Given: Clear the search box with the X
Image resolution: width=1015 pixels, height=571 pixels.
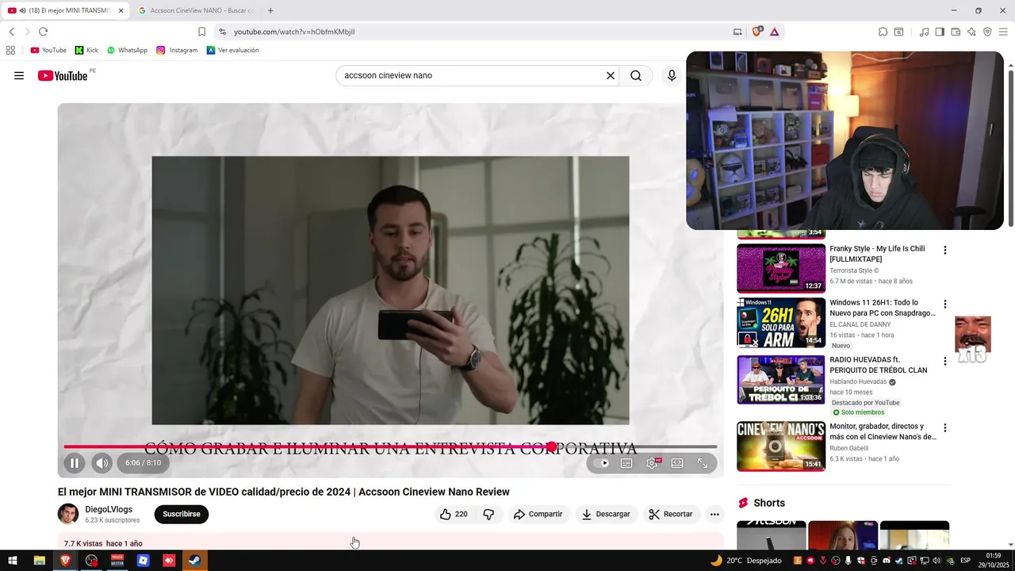Looking at the screenshot, I should click(x=611, y=75).
